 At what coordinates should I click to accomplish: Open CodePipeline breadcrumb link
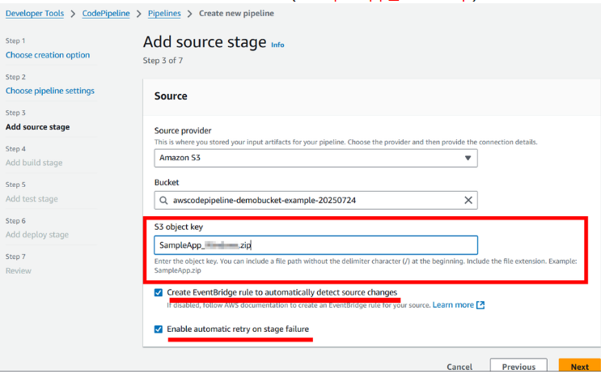tap(106, 14)
